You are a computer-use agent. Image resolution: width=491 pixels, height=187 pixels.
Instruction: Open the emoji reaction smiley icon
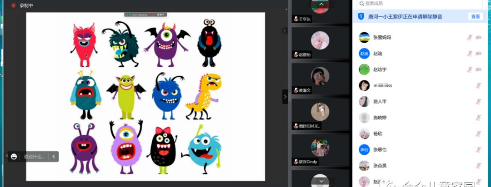14,157
